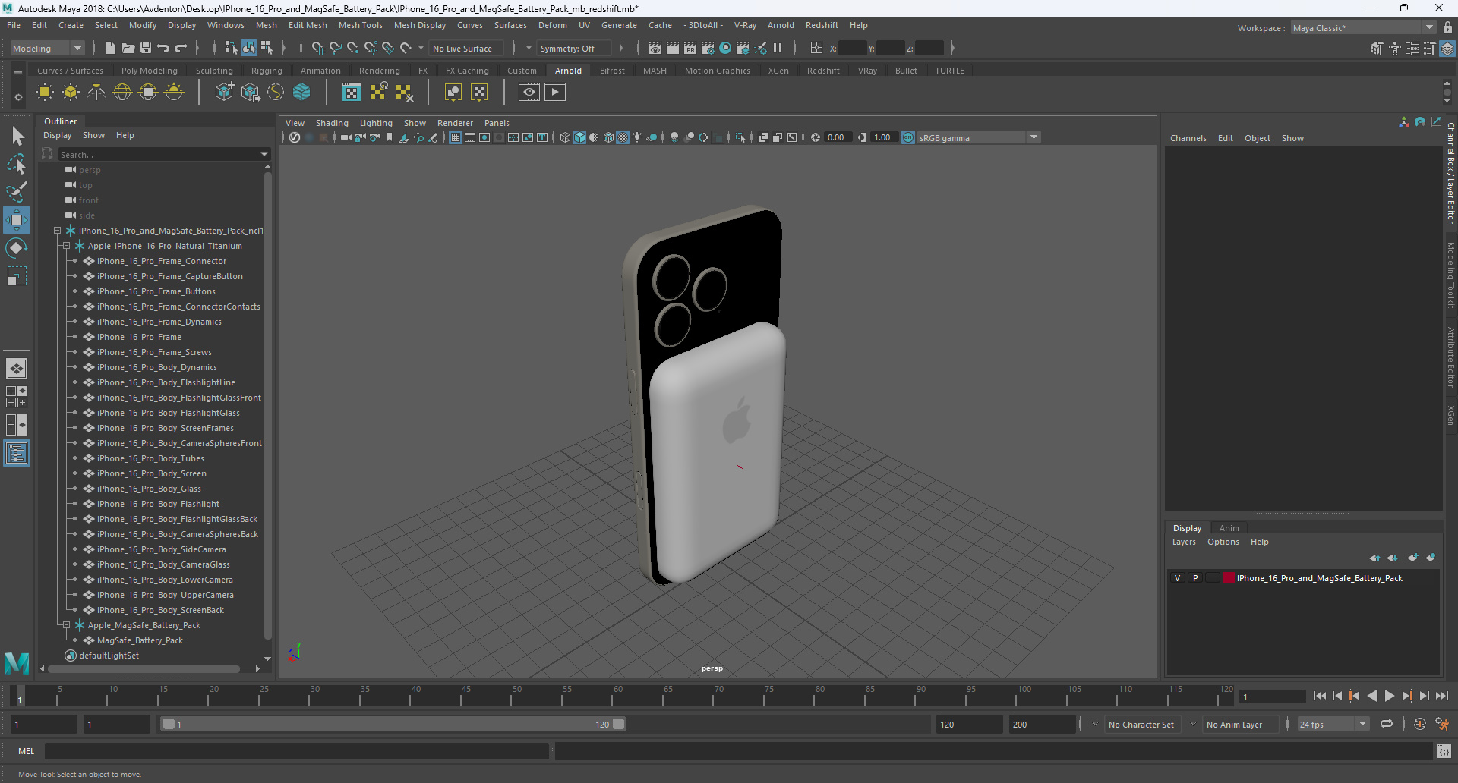Image resolution: width=1458 pixels, height=783 pixels.
Task: Switch to the Poly Modeling shelf tab
Action: (149, 71)
